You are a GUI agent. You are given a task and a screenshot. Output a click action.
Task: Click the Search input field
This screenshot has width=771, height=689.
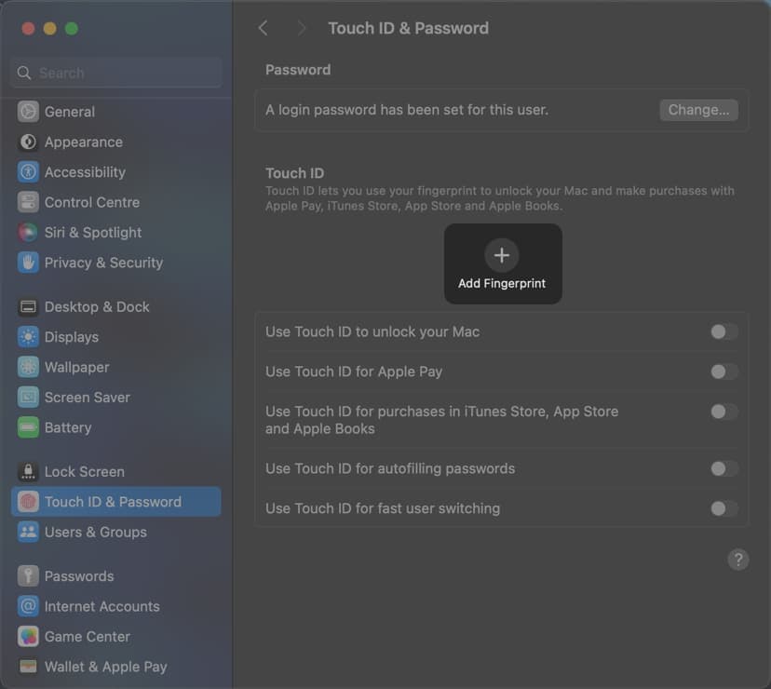(x=116, y=73)
